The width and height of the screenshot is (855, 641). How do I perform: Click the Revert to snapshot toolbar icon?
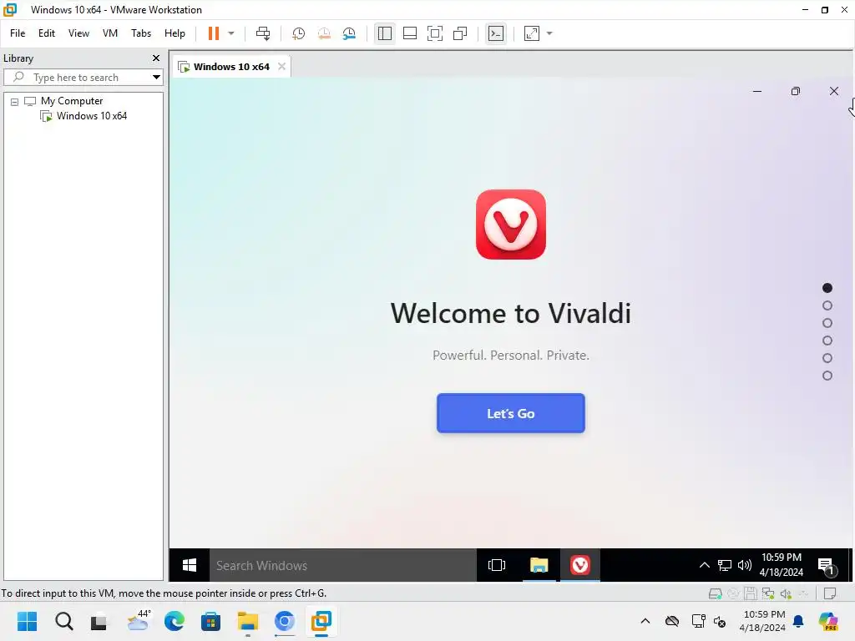click(324, 33)
